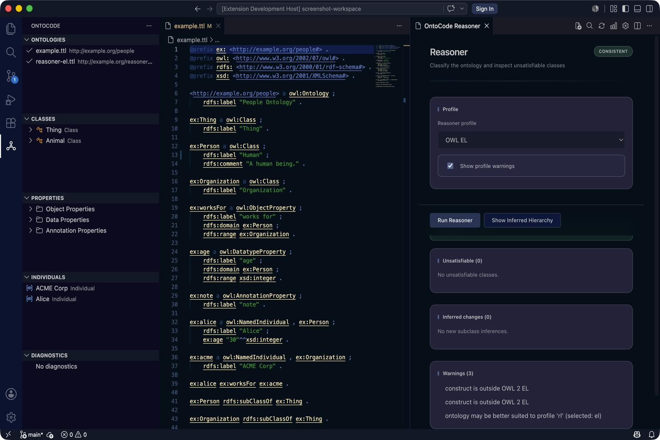660x440 pixels.
Task: Click the Run Reasoner button
Action: click(455, 220)
